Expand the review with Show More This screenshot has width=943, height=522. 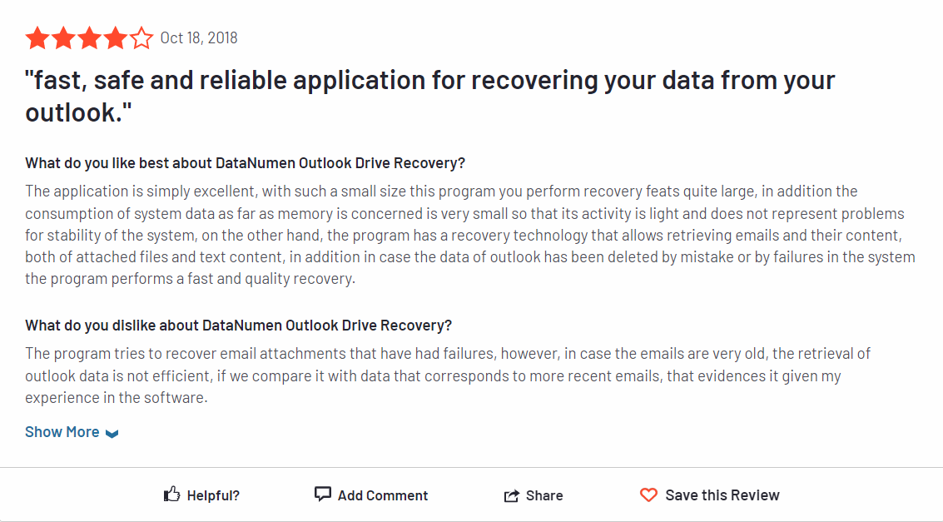[62, 432]
